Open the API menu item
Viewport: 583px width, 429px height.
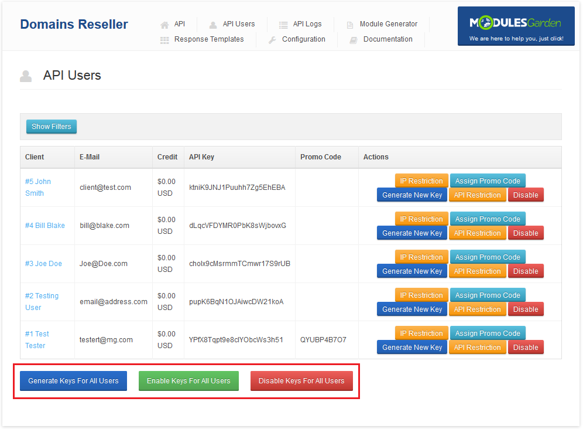(x=180, y=24)
